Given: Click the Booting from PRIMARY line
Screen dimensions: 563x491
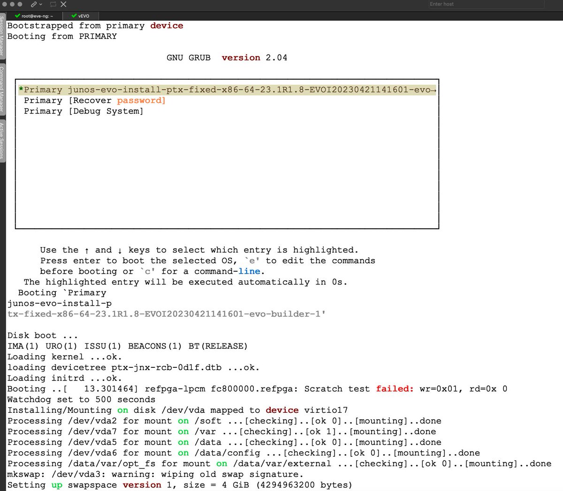Looking at the screenshot, I should 62,36.
